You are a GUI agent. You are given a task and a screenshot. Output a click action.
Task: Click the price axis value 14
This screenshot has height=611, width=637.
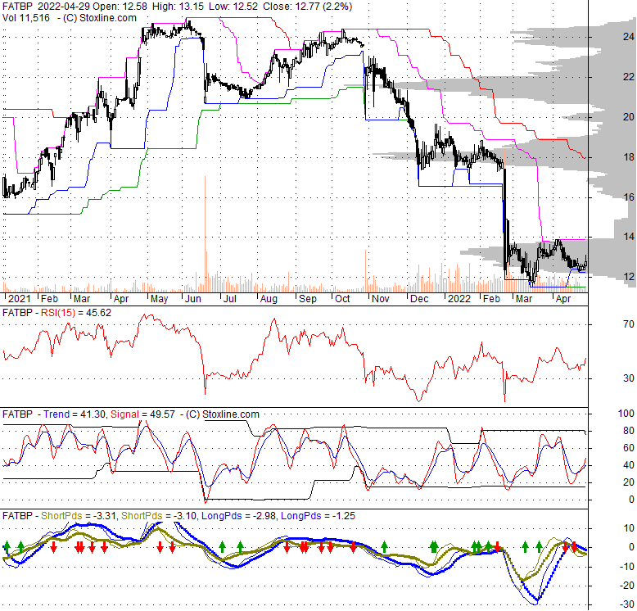(x=629, y=237)
